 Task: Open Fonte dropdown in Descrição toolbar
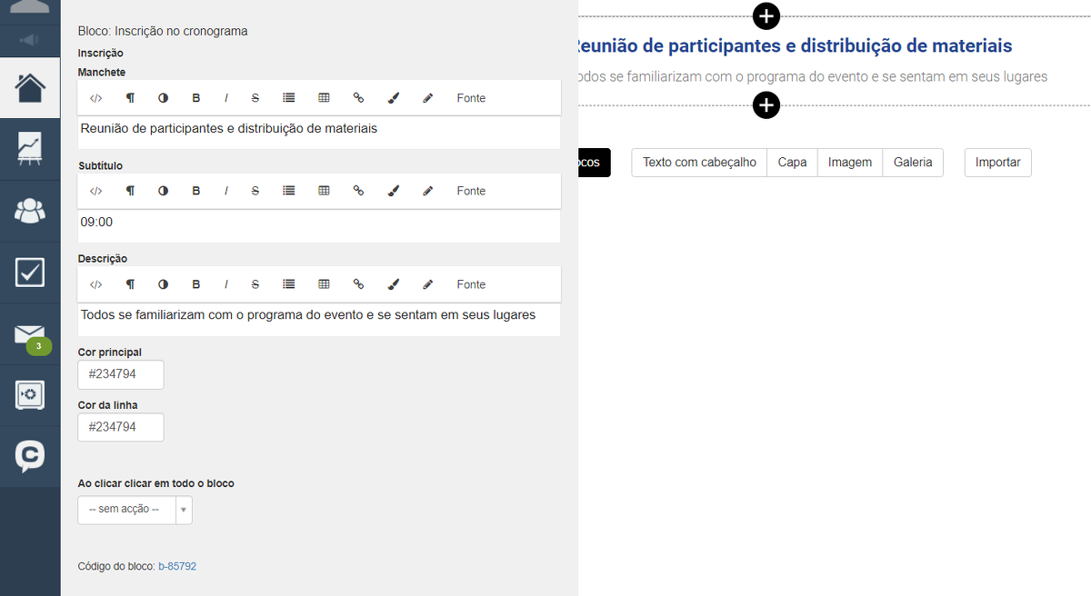coord(471,284)
